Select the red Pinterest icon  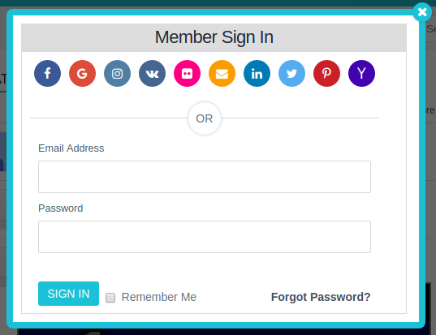pyautogui.click(x=326, y=73)
